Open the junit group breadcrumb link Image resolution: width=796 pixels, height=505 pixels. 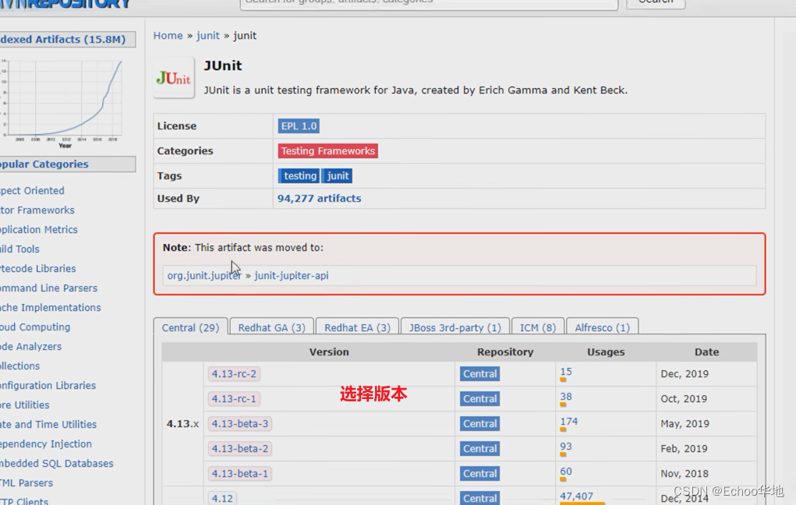[208, 36]
